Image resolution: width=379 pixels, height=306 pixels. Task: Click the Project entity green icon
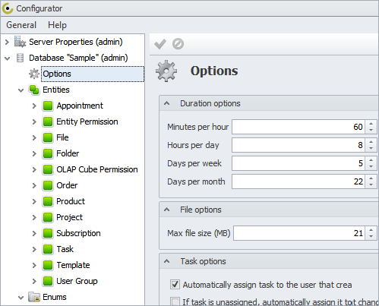48,217
